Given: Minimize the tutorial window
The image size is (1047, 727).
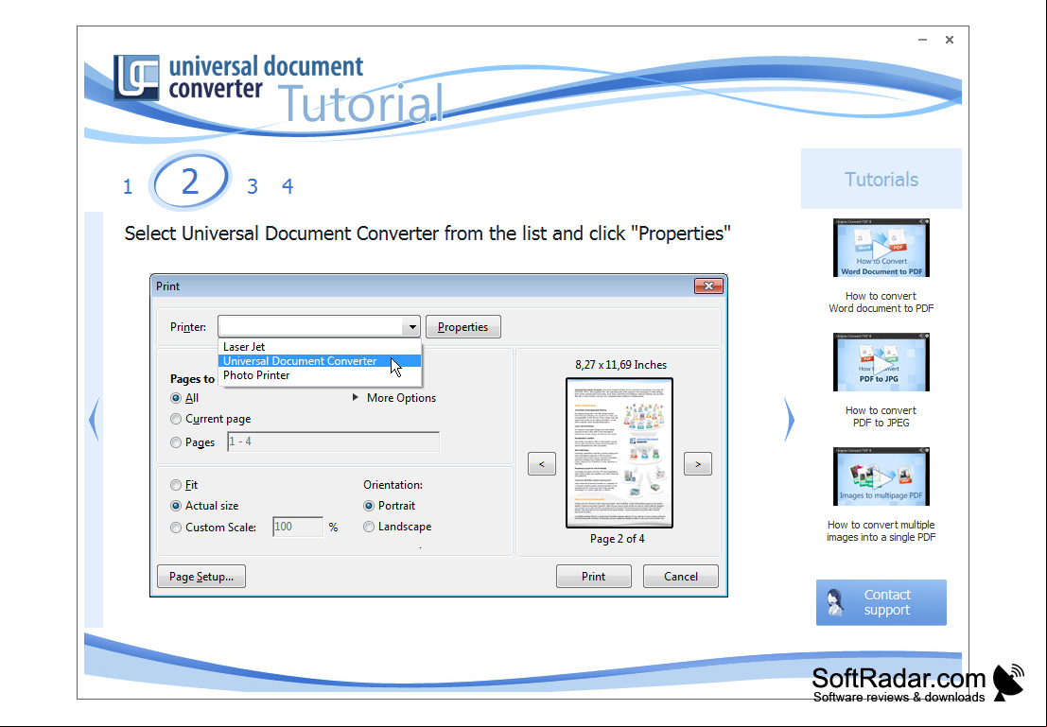Looking at the screenshot, I should pyautogui.click(x=922, y=40).
